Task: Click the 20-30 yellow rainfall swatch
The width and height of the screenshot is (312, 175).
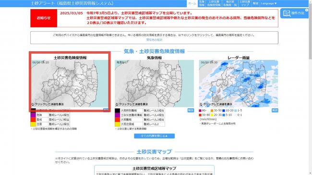Action: point(212,115)
